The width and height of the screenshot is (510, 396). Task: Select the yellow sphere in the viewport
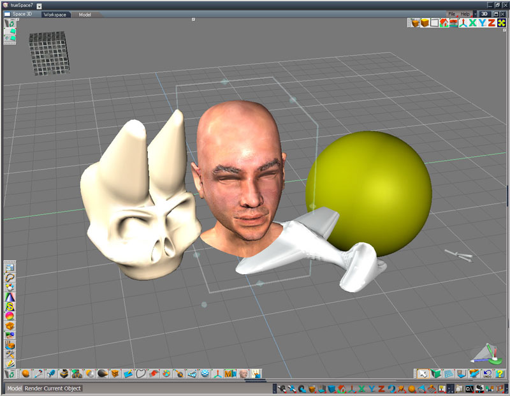370,179
